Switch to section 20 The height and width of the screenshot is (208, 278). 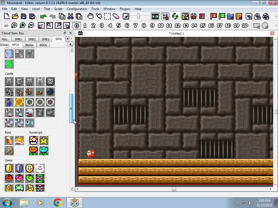(245, 25)
